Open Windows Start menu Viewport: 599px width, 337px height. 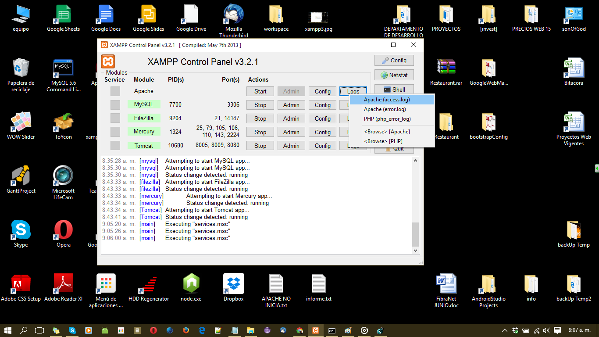click(8, 330)
